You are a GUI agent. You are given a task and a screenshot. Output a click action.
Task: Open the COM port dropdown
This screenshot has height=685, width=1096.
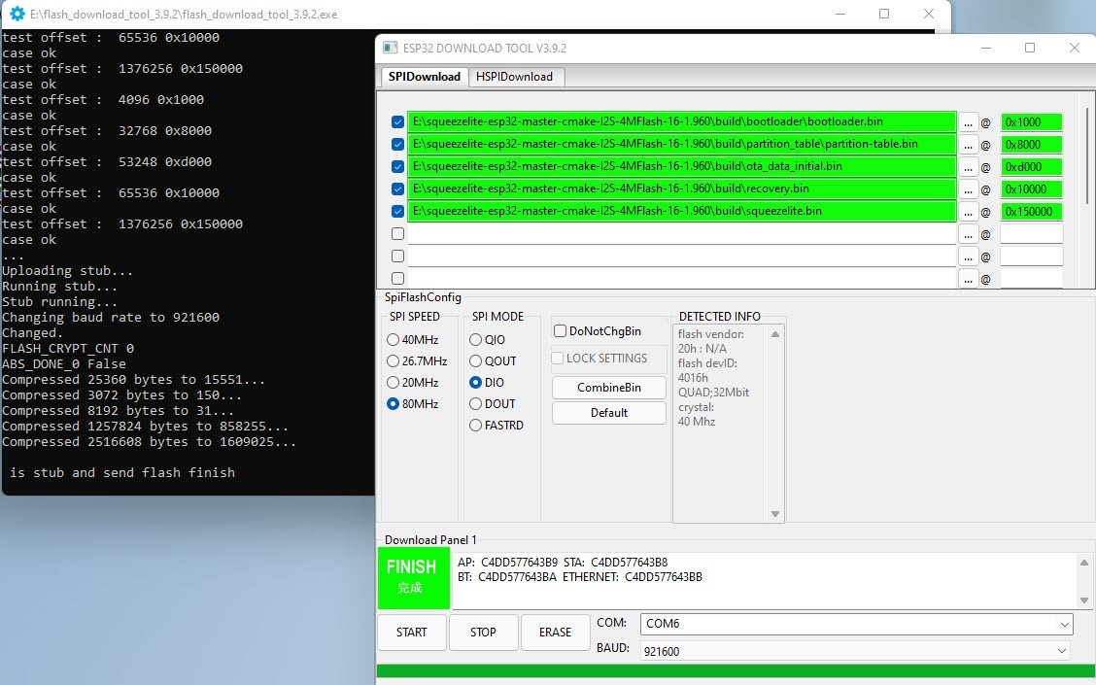[856, 624]
